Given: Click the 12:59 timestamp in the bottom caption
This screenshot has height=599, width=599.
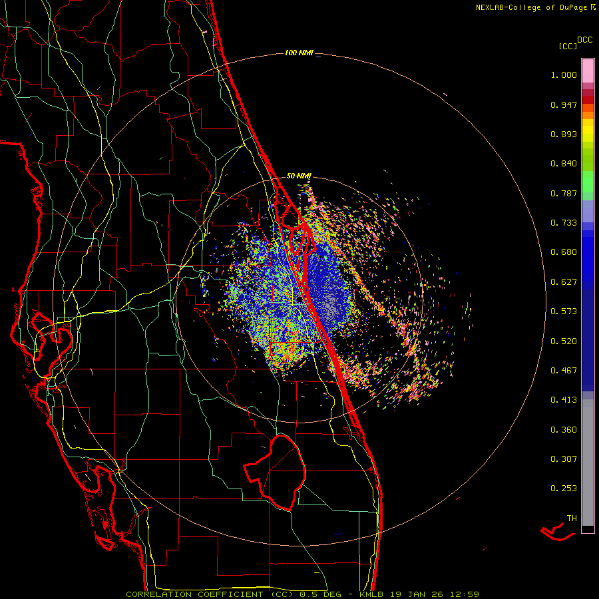Looking at the screenshot, I should (x=464, y=594).
